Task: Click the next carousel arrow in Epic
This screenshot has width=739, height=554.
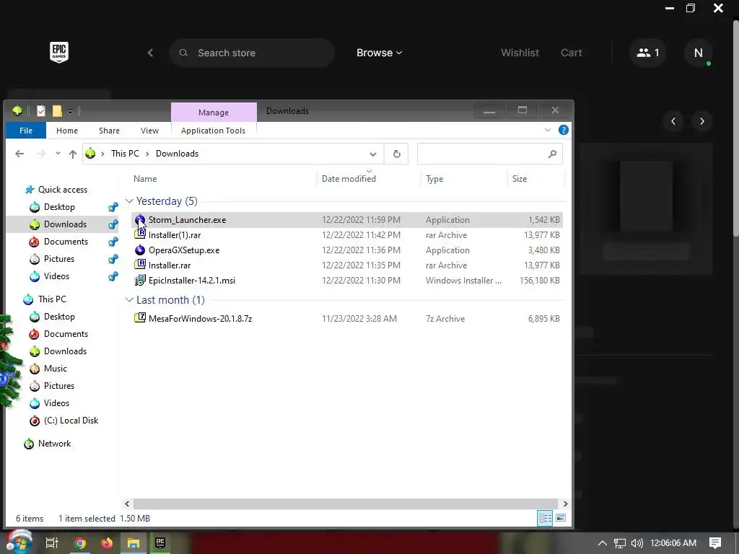Action: tap(701, 121)
